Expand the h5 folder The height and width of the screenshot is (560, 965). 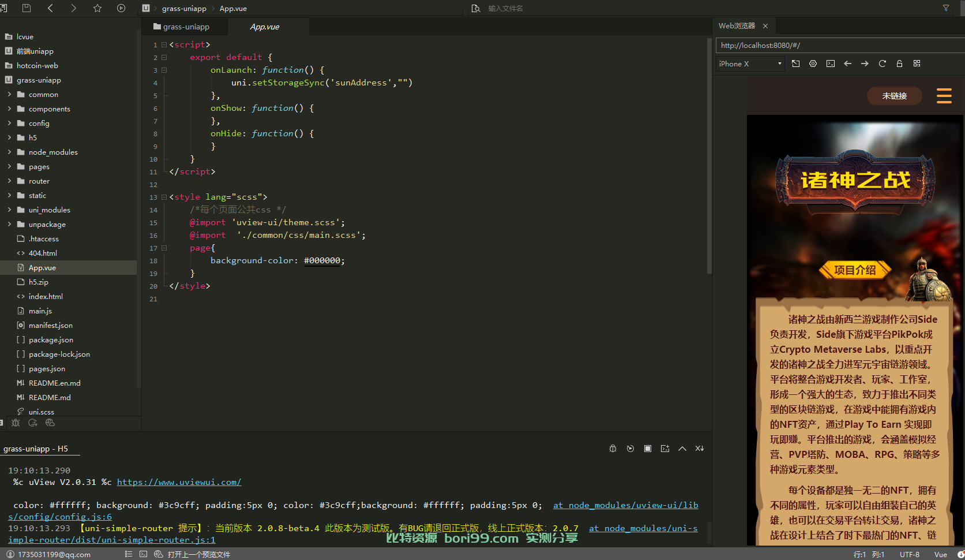tap(9, 137)
